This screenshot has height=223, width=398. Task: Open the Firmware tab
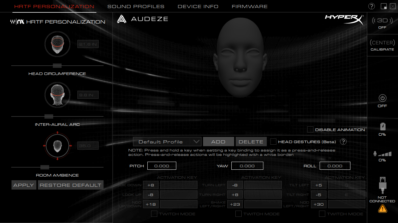pyautogui.click(x=250, y=6)
